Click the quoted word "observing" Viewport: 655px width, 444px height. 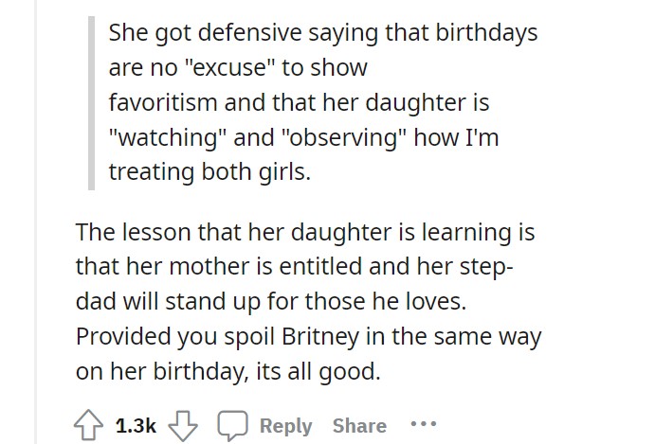pos(345,137)
